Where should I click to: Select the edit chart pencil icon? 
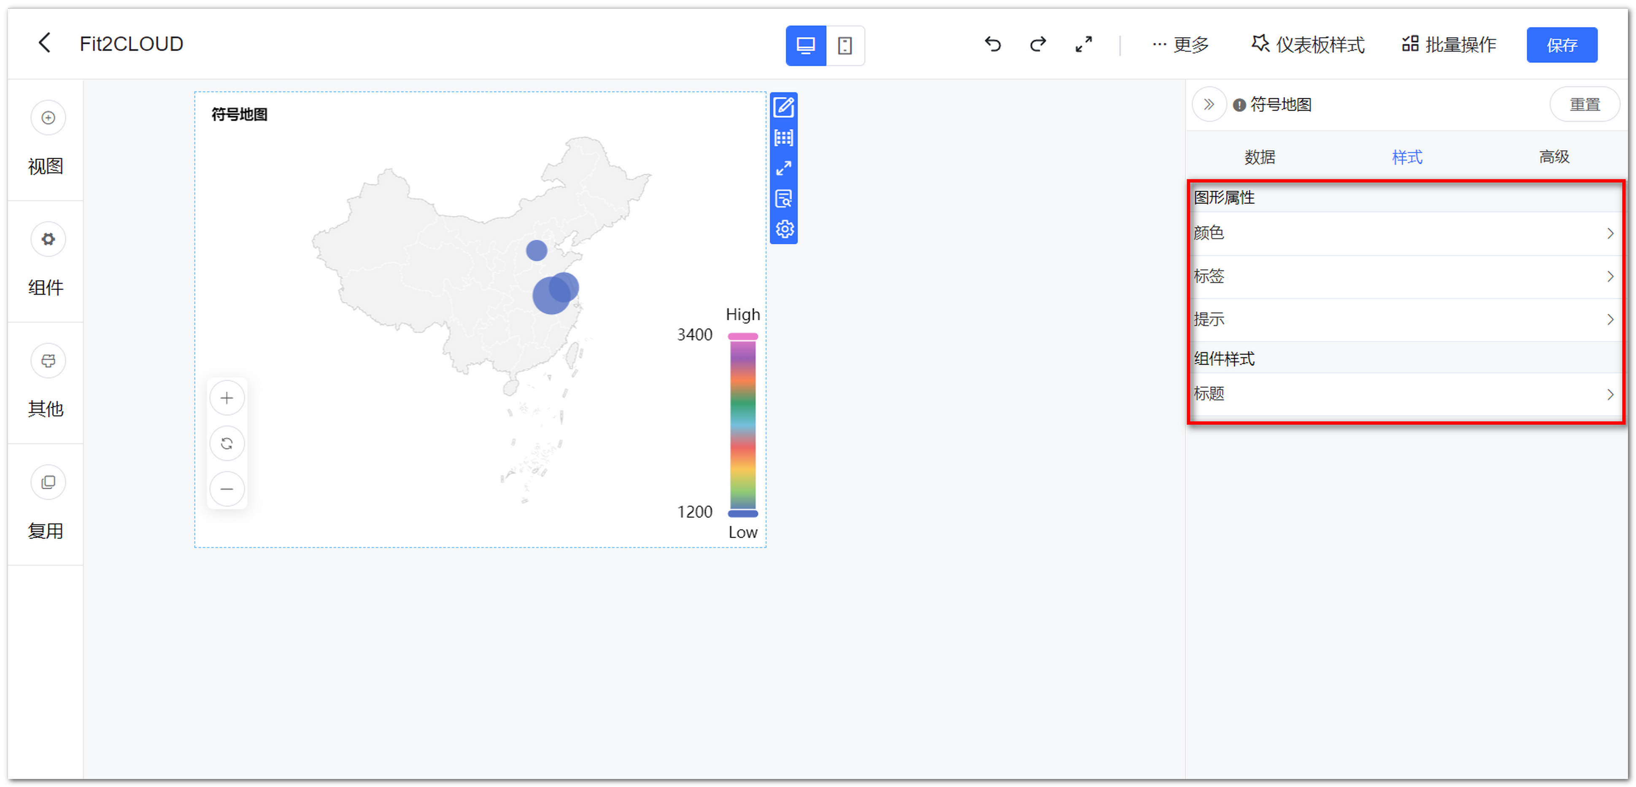[784, 108]
